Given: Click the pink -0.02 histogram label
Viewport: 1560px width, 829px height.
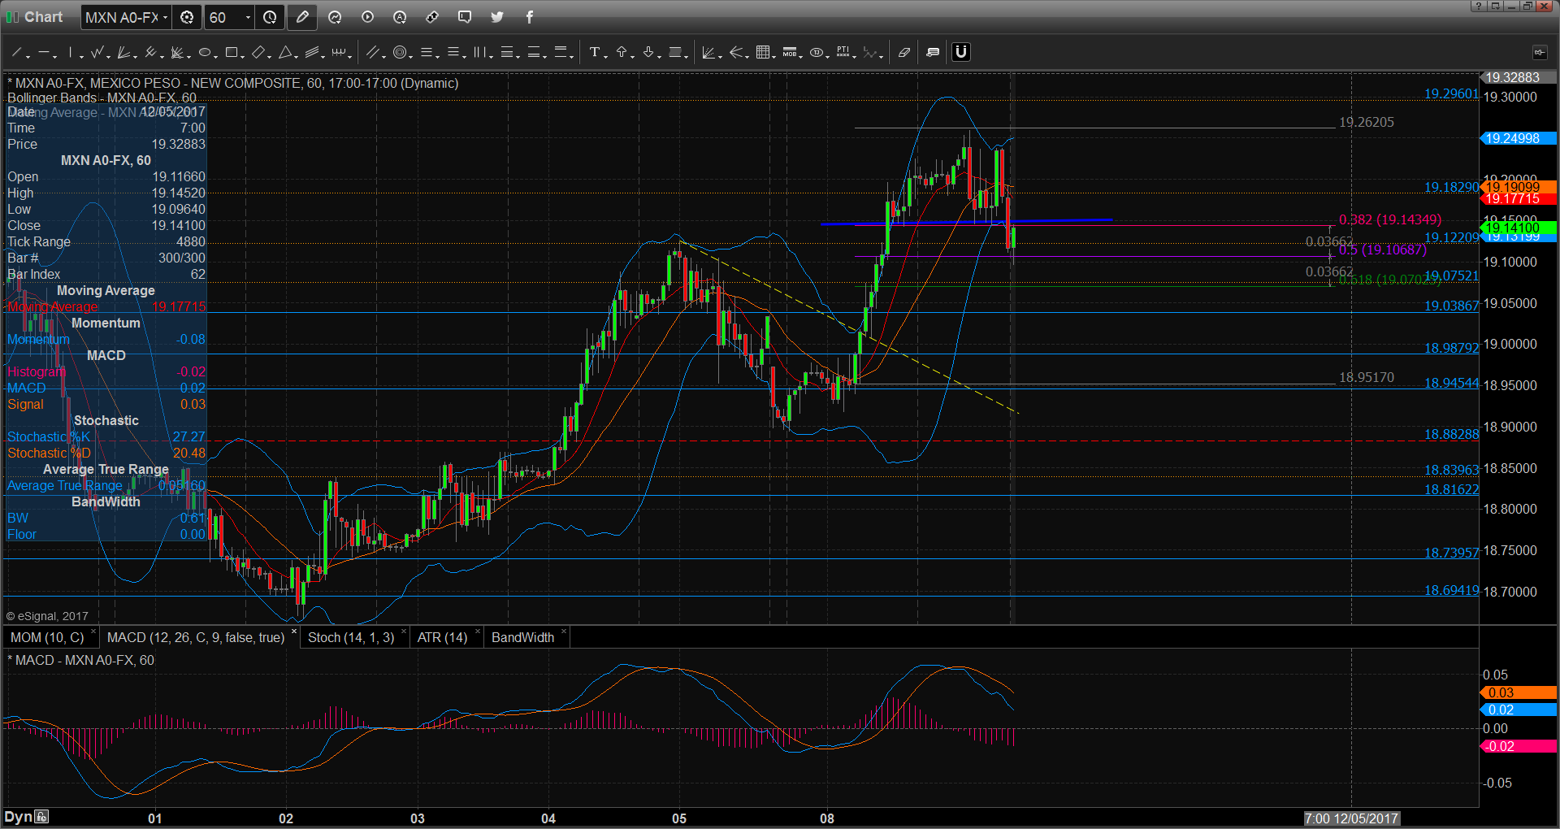Looking at the screenshot, I should (1517, 746).
